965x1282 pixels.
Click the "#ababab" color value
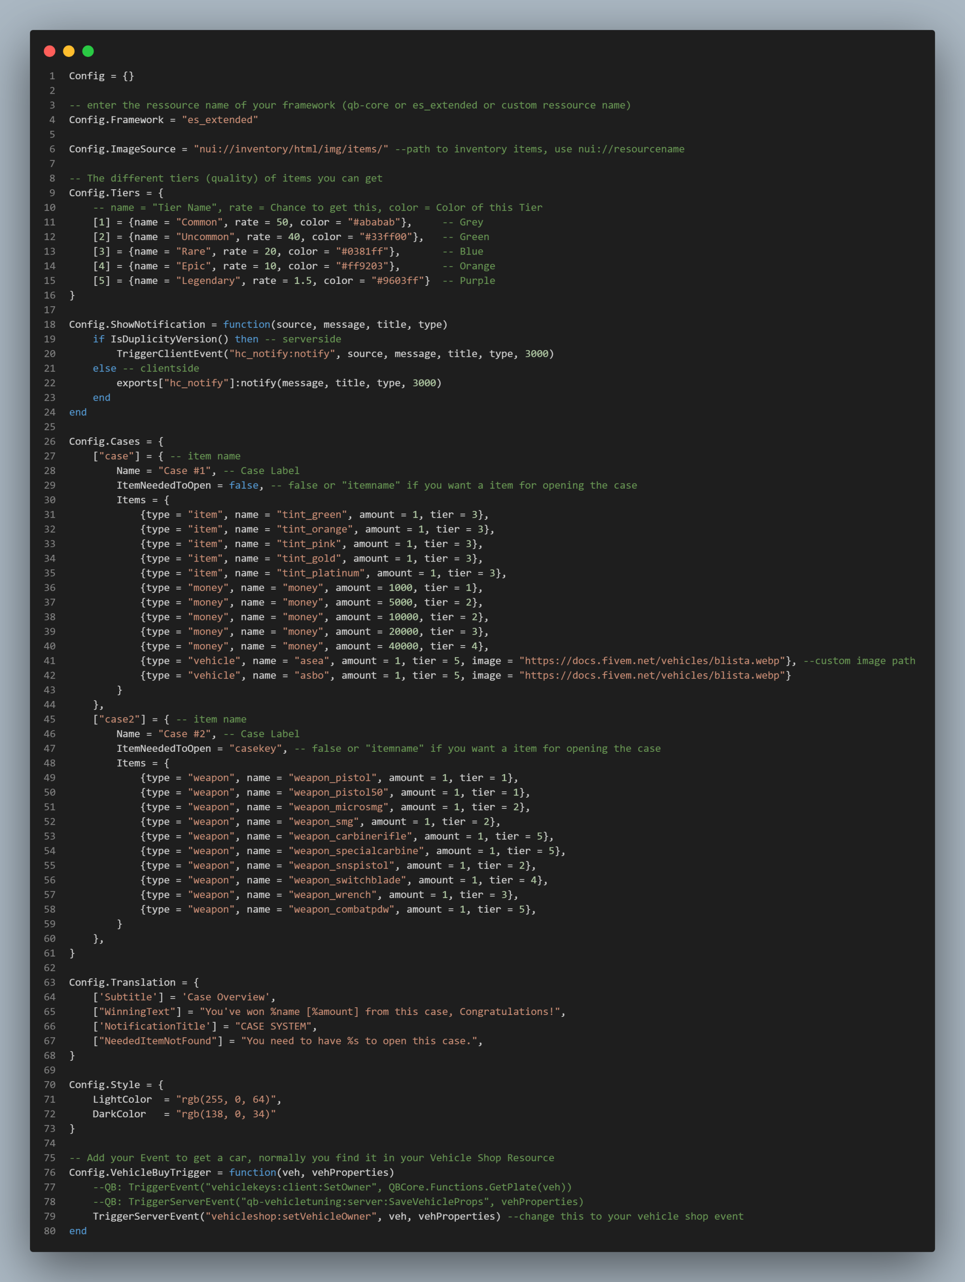click(x=373, y=223)
